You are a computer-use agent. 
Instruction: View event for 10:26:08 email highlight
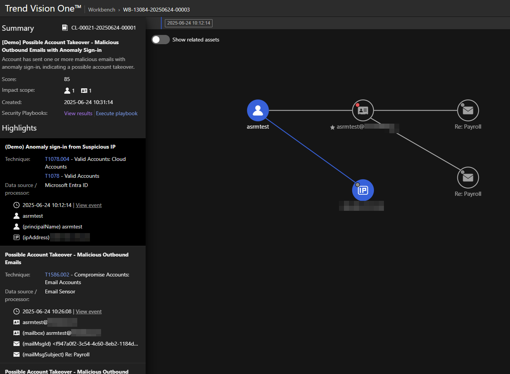[88, 311]
